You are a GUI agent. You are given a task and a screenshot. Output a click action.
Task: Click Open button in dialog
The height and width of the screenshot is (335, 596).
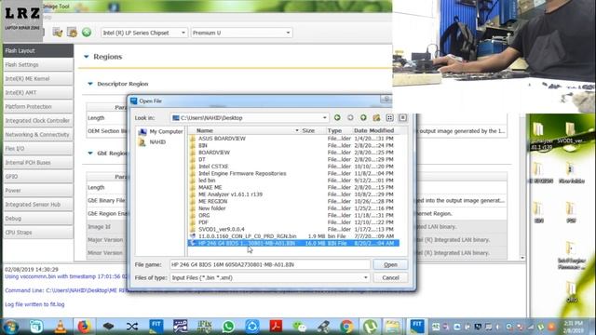[x=390, y=264]
